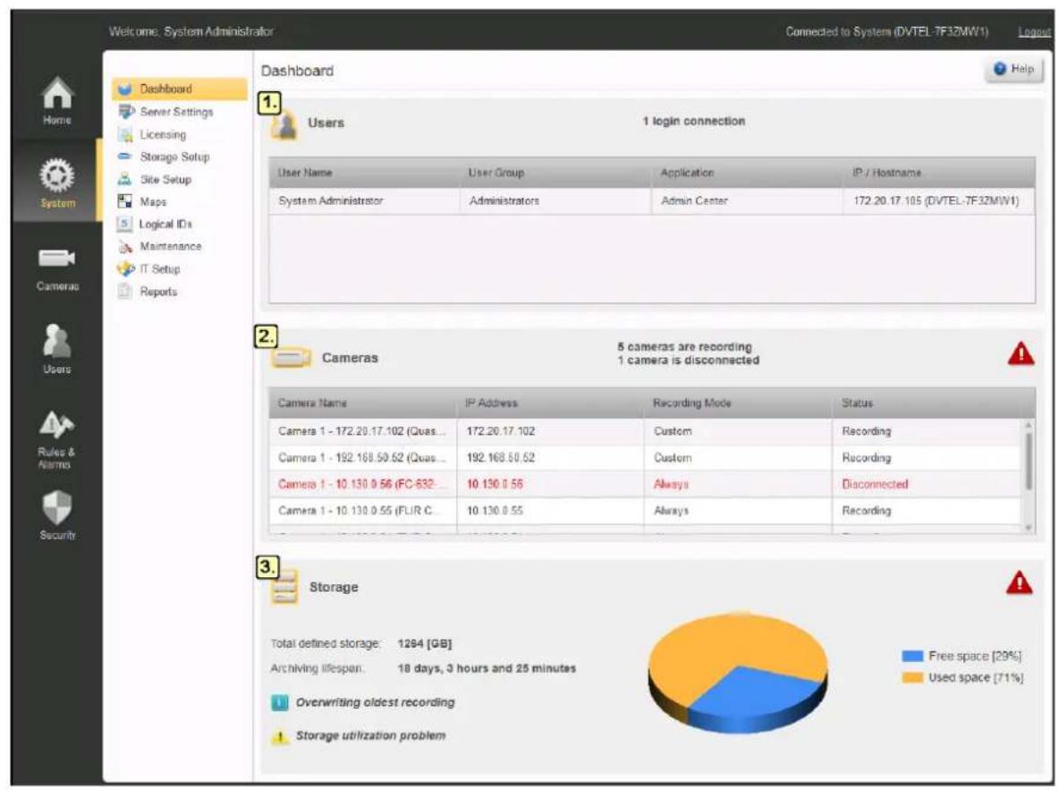Click the Cameras panel camera icon
Viewport: 1059px width, 791px height.
click(291, 357)
